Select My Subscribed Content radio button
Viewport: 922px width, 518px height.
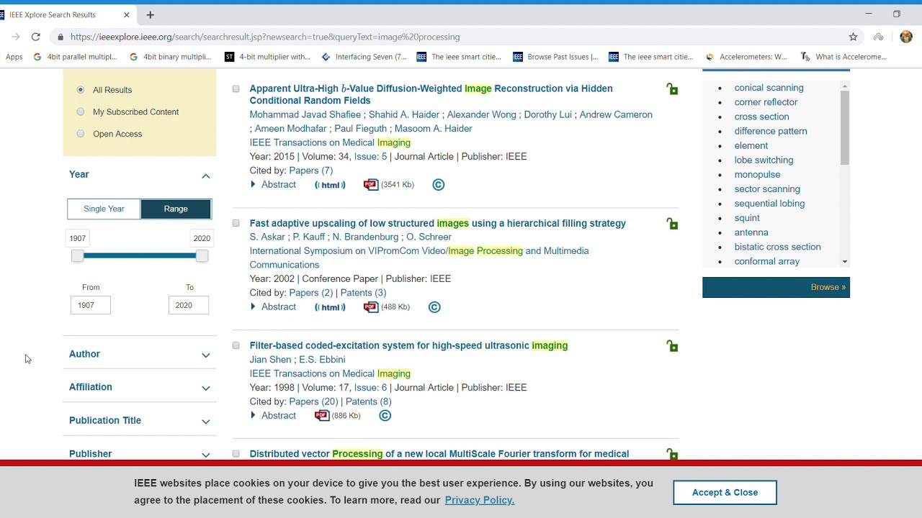click(81, 112)
